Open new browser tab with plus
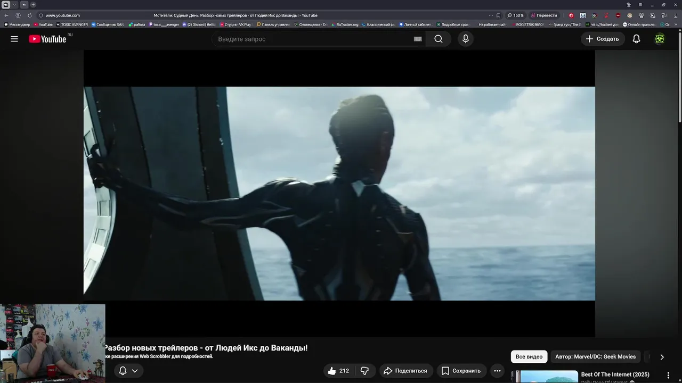The height and width of the screenshot is (383, 682). click(33, 5)
